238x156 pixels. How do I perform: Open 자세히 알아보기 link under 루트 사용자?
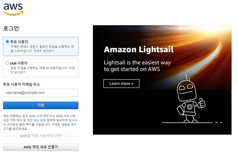tap(44, 51)
